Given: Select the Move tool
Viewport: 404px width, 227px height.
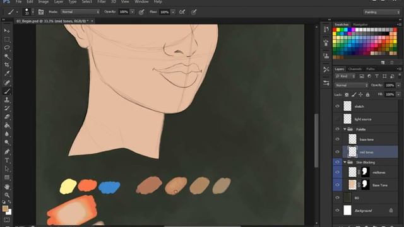Looking at the screenshot, I should coord(7,31).
